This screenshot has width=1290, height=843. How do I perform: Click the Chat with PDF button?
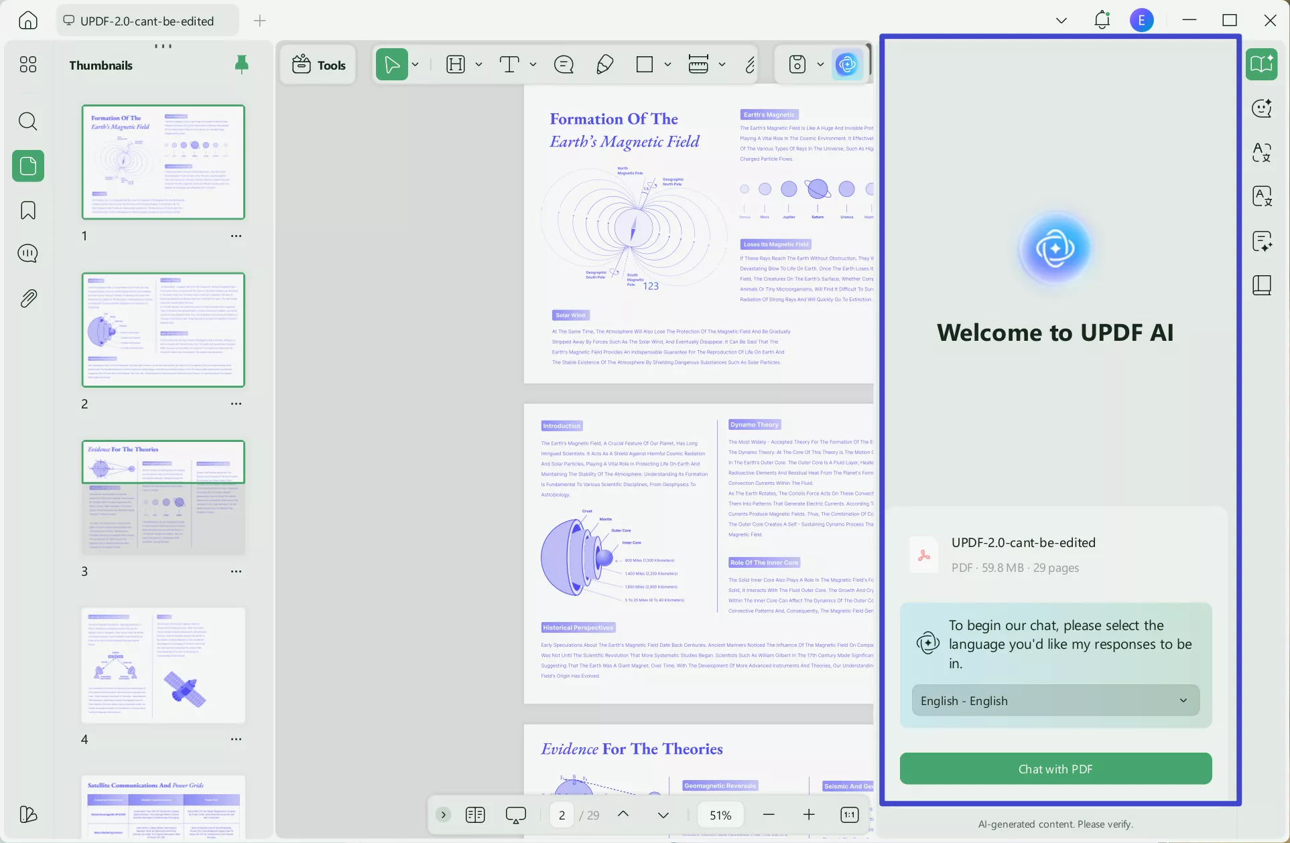click(1055, 769)
